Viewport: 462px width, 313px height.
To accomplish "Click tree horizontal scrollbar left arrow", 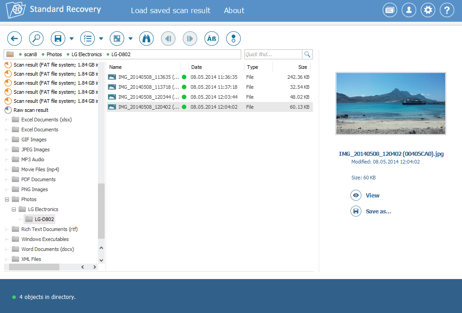I will [x=83, y=267].
